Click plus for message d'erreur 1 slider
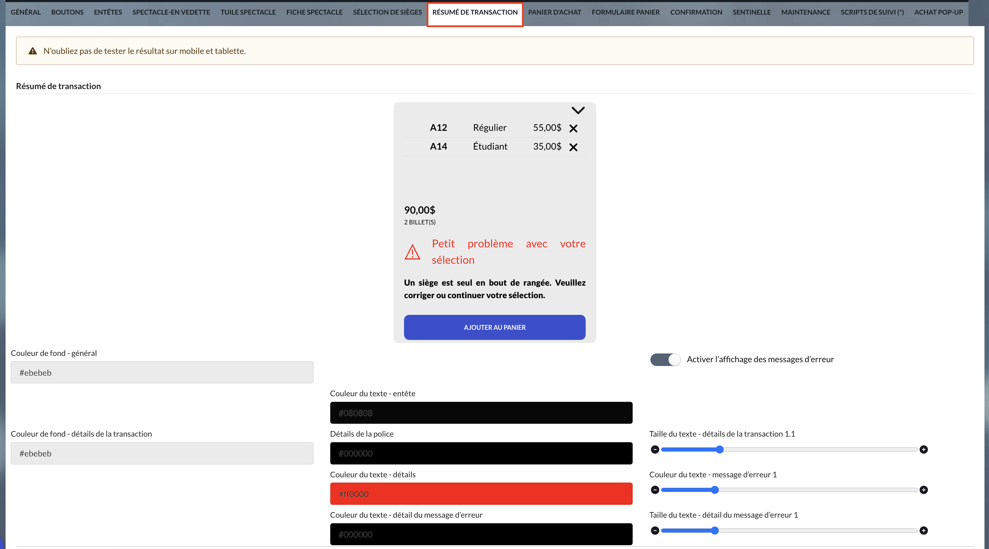Viewport: 989px width, 549px height. 924,490
